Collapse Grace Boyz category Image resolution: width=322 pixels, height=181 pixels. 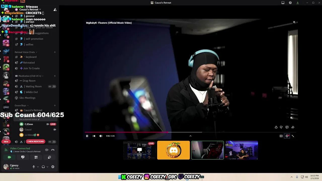(x=21, y=105)
